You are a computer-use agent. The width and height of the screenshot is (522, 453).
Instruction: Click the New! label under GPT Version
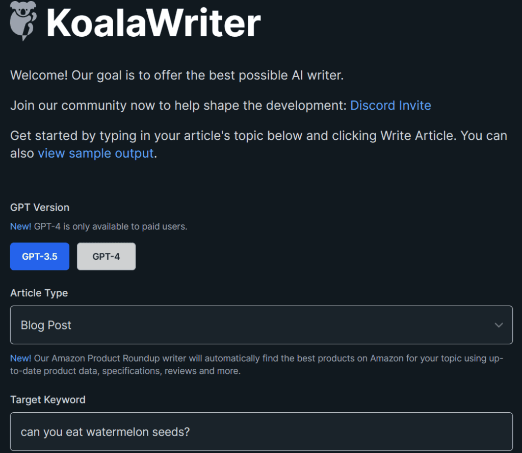[20, 226]
